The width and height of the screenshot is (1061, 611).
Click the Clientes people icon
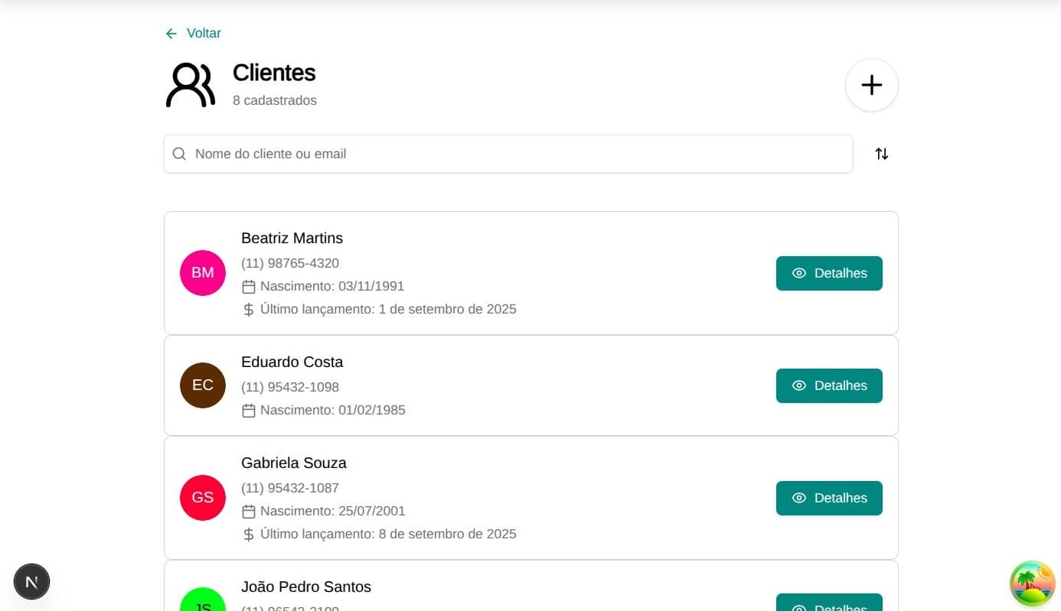pos(190,85)
